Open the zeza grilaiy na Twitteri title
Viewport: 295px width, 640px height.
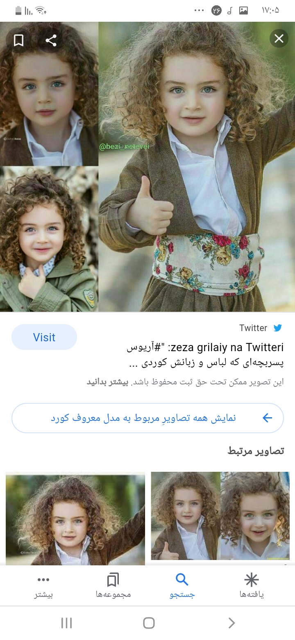pos(205,355)
